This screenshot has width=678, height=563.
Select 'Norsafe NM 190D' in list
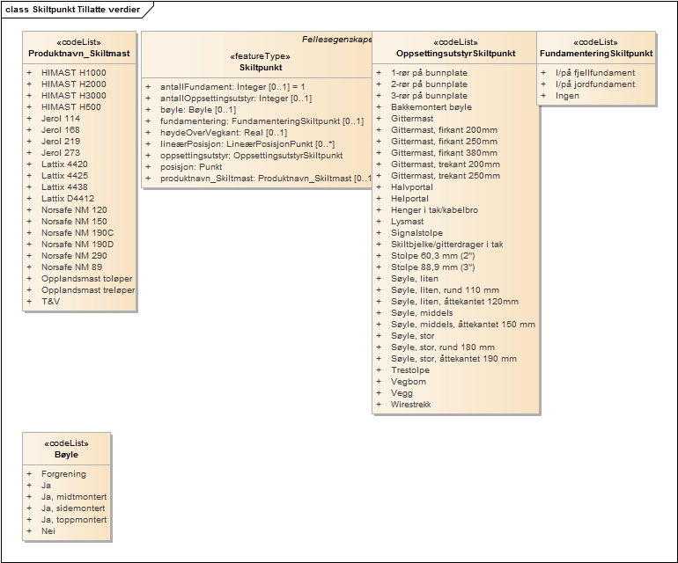tap(77, 245)
